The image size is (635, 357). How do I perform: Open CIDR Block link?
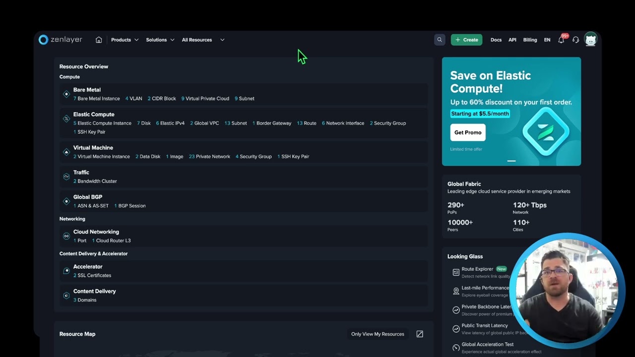tap(162, 99)
